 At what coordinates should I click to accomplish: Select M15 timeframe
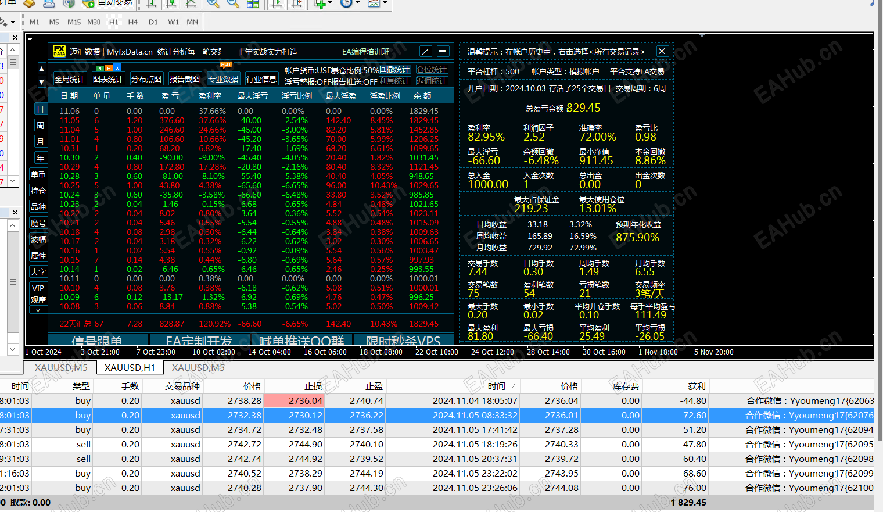tap(74, 22)
